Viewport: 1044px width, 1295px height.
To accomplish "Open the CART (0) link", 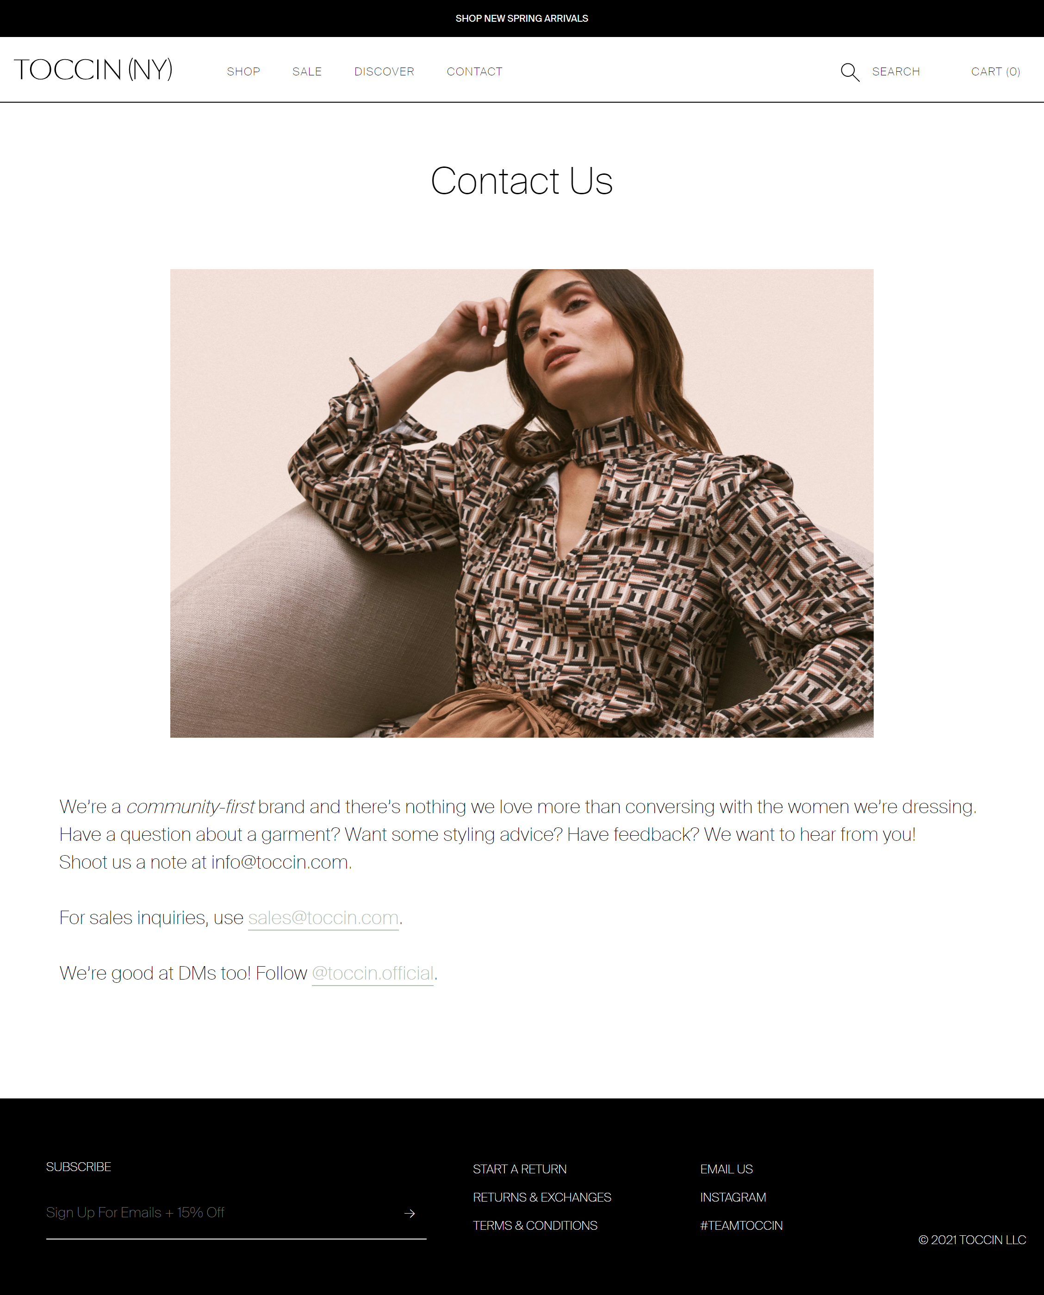I will coord(996,72).
